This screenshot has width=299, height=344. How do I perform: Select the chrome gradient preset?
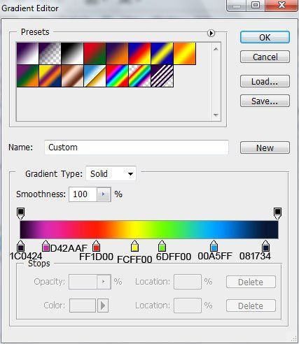[x=95, y=76]
